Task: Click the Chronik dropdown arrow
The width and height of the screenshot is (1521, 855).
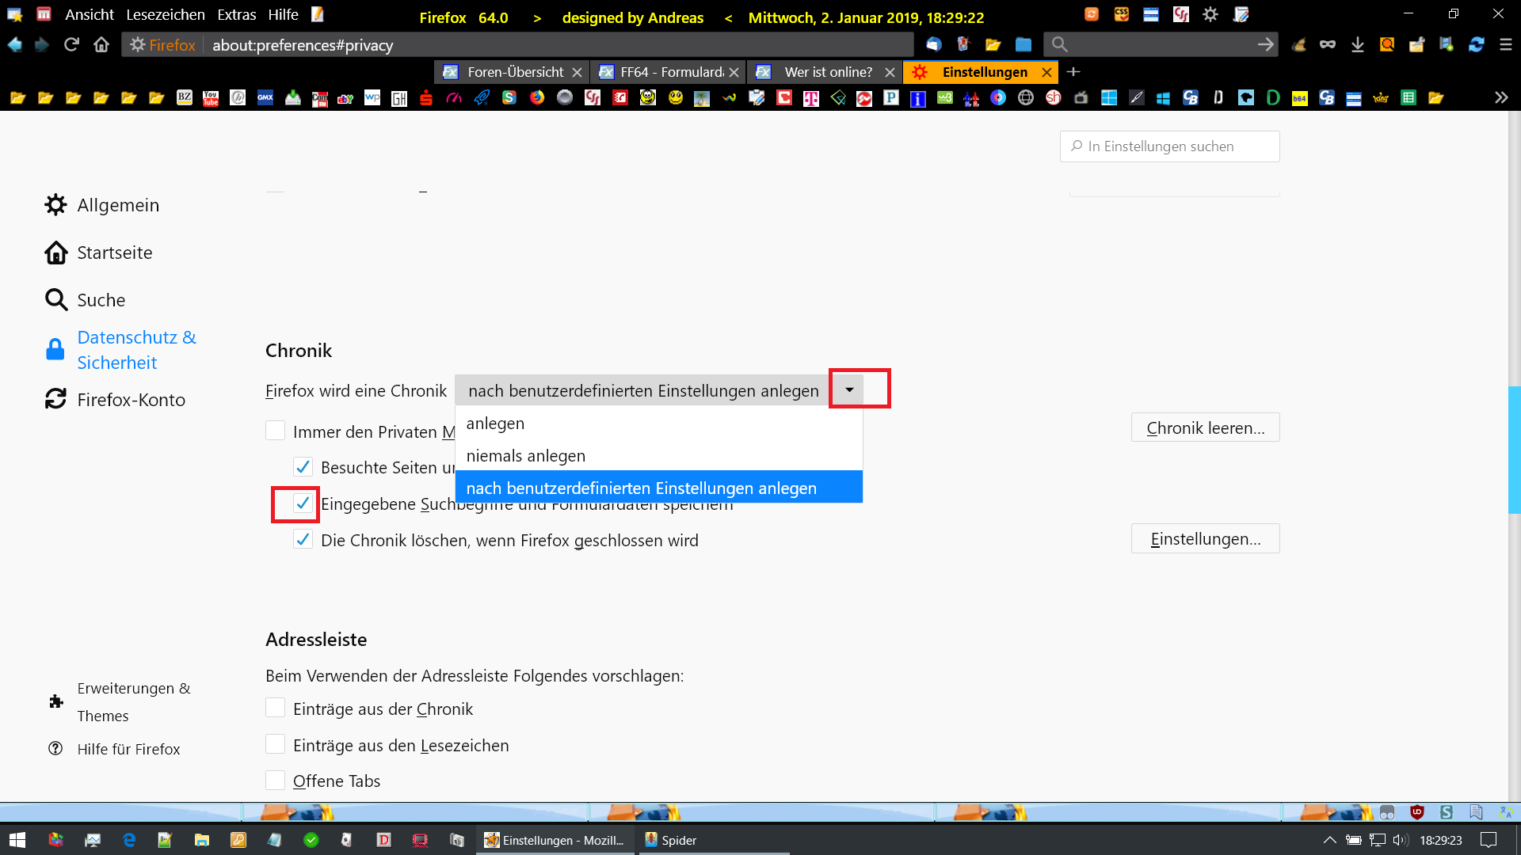Action: pyautogui.click(x=849, y=389)
